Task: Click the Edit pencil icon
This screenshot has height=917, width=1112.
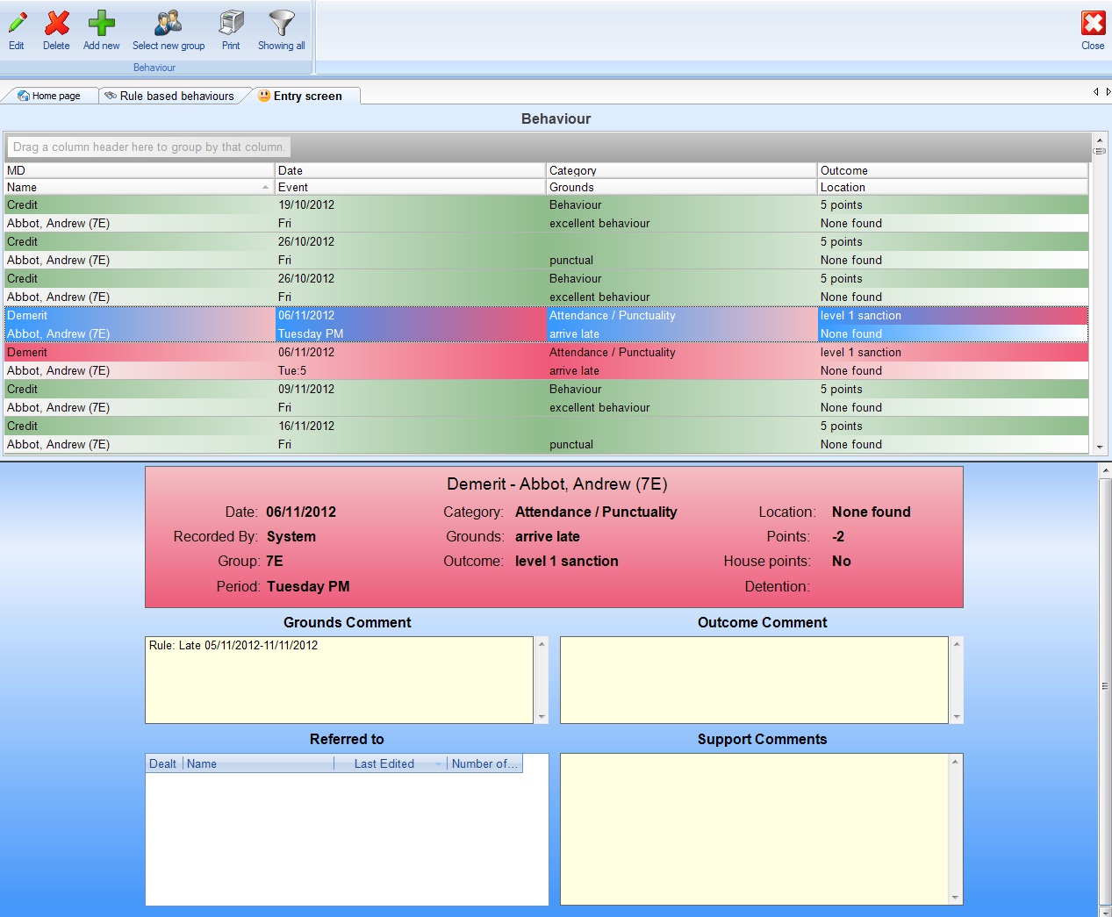Action: [17, 23]
